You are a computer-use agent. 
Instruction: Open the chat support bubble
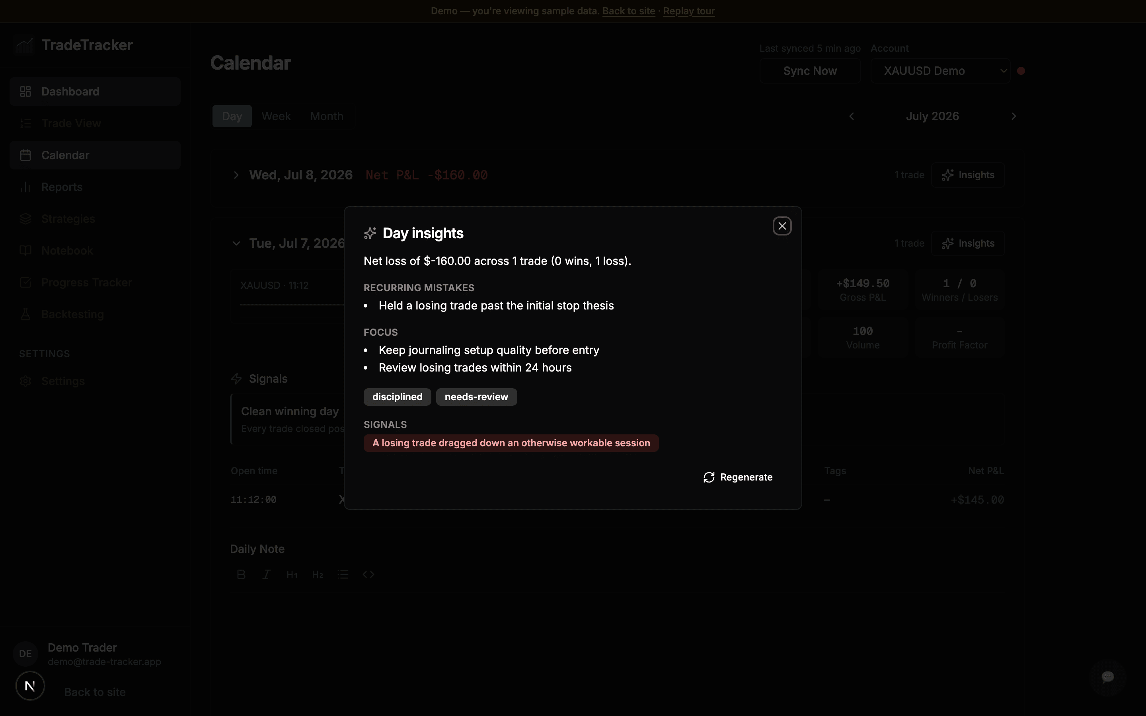[1108, 677]
